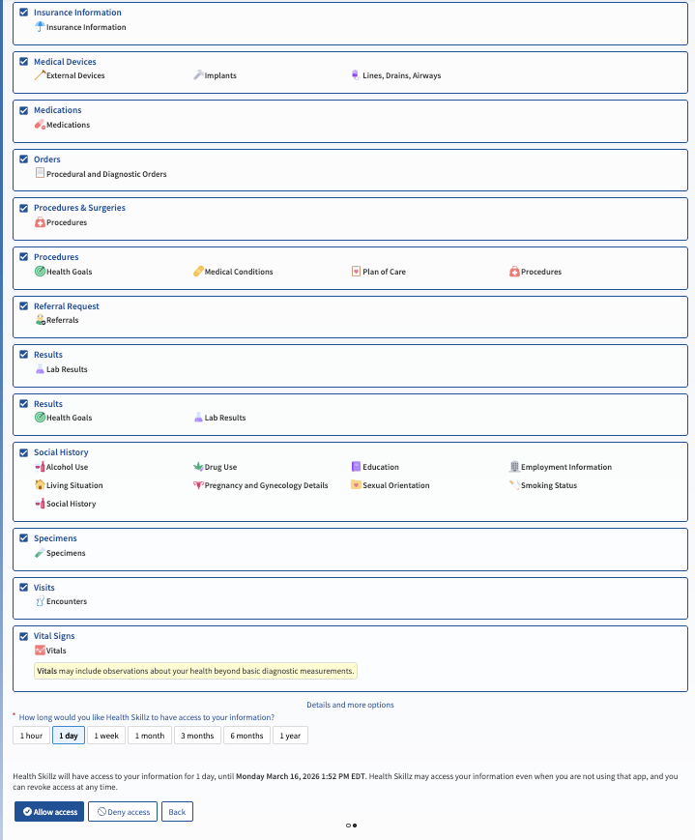The width and height of the screenshot is (695, 840).
Task: Click the Specimens test tube icon
Action: (40, 553)
